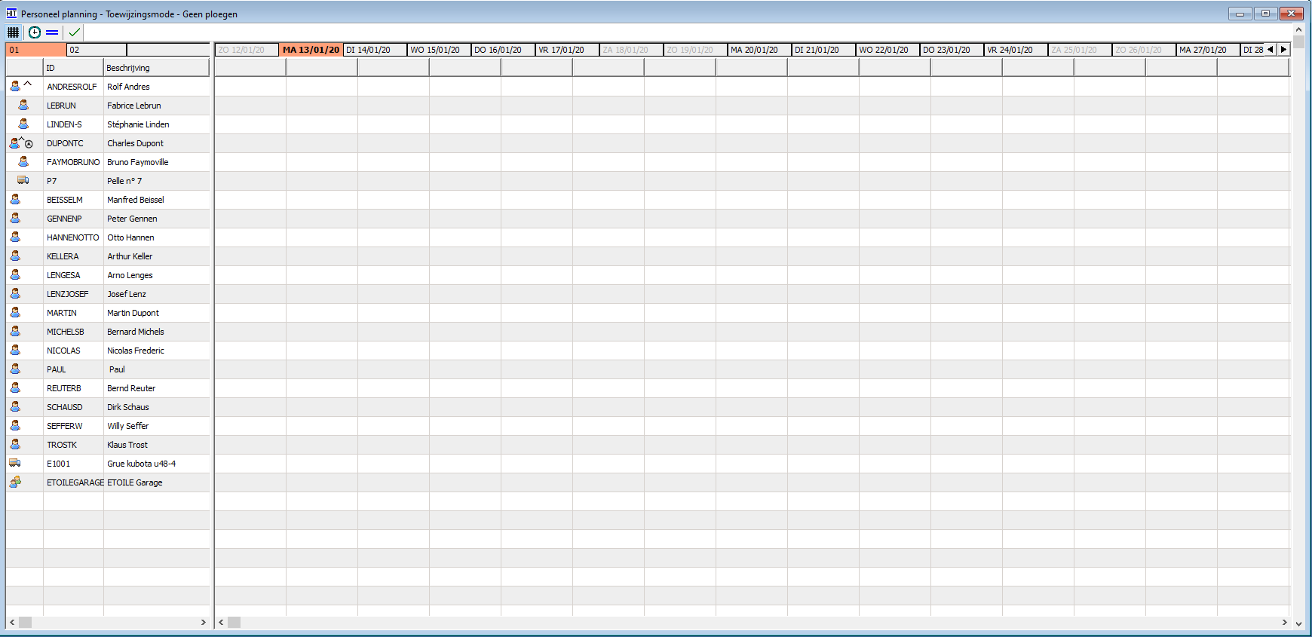
Task: Click the clock icon in the toolbar
Action: [x=35, y=32]
